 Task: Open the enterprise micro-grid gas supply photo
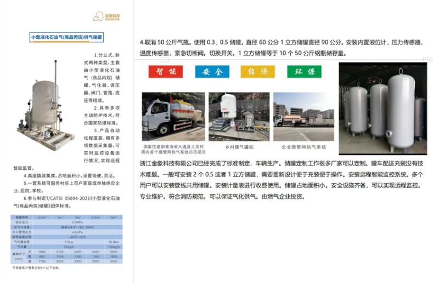pyautogui.click(x=303, y=116)
